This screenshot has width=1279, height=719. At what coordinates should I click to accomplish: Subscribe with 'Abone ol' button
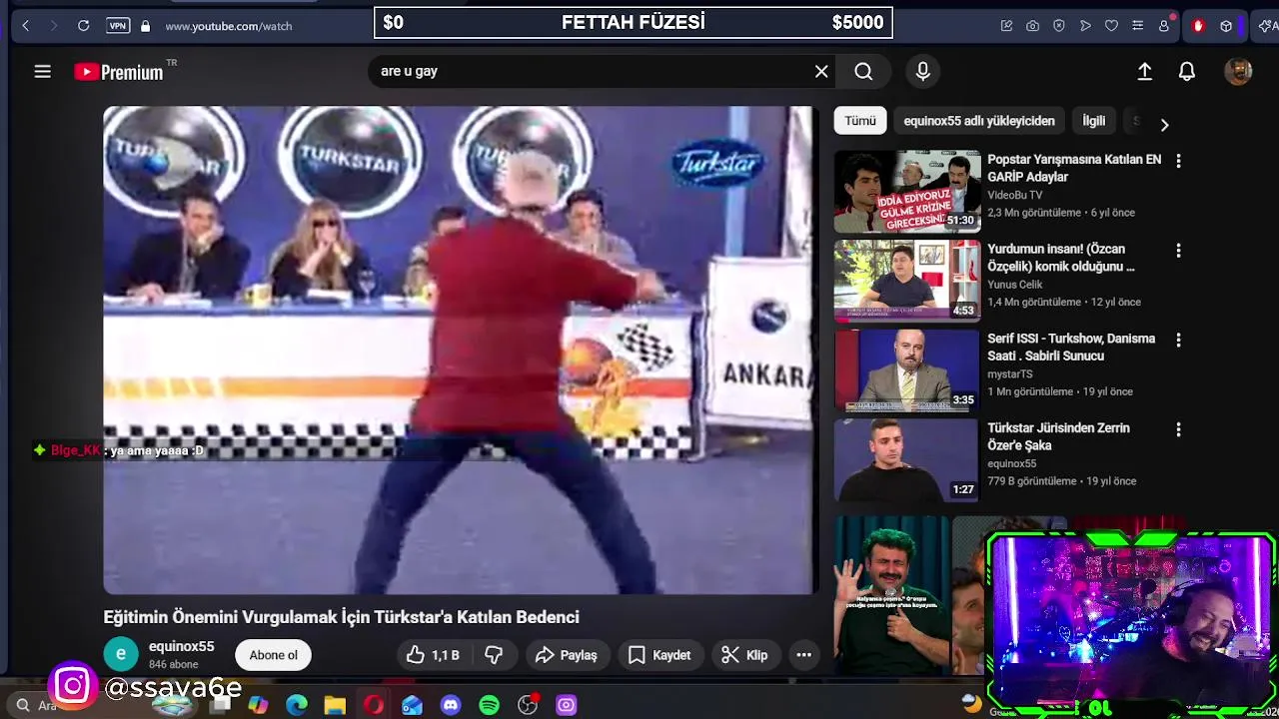(x=274, y=655)
